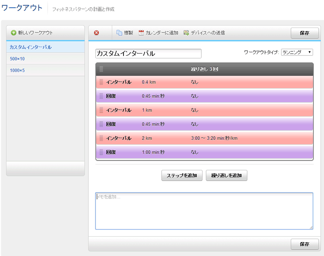The image size is (324, 256).
Task: Select カスタムインターバル in the workout list
Action: coord(31,47)
